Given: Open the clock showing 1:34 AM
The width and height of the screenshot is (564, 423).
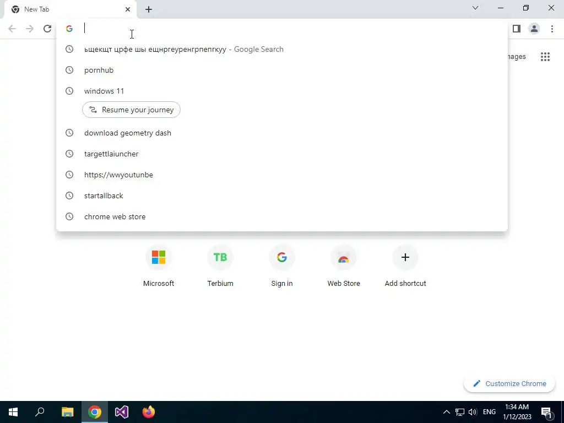Looking at the screenshot, I should [x=517, y=412].
